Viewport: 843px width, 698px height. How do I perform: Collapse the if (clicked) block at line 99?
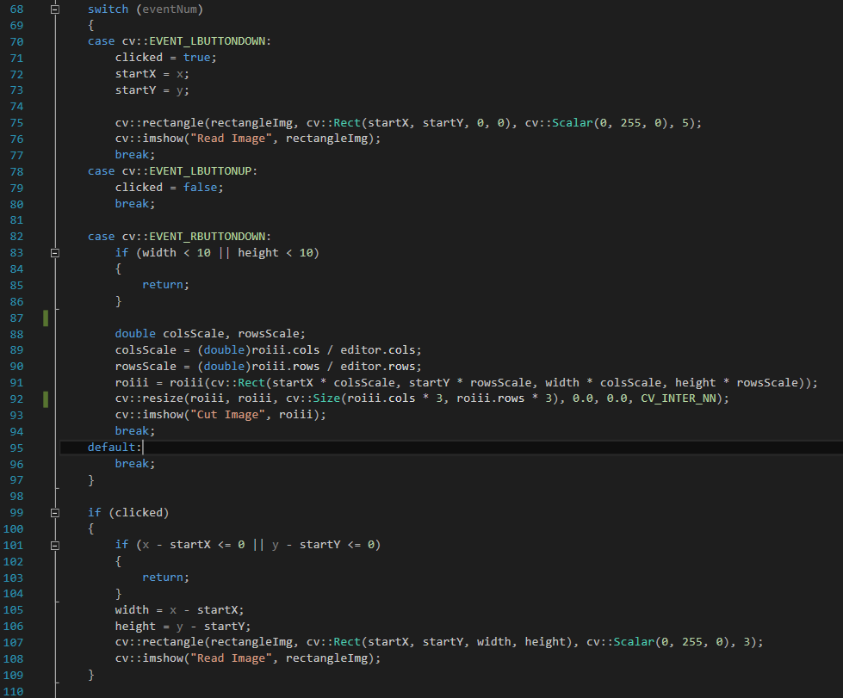[55, 513]
